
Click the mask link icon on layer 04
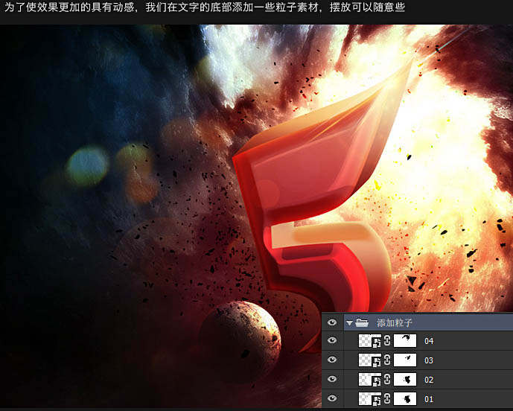click(387, 341)
